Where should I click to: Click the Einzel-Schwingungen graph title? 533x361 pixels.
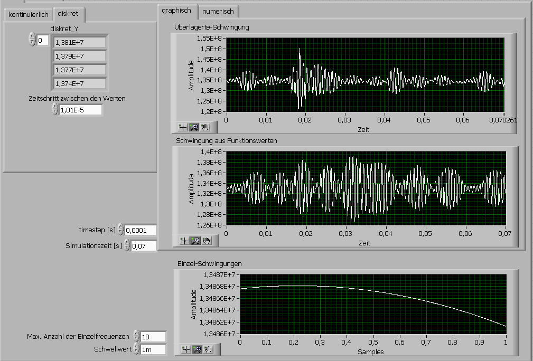(x=210, y=263)
